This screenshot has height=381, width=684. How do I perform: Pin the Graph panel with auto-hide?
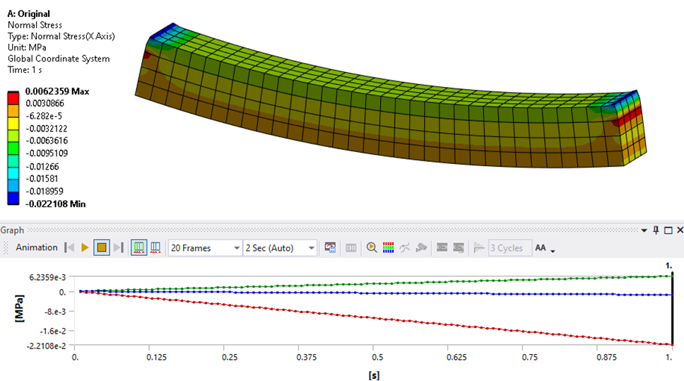[x=656, y=230]
